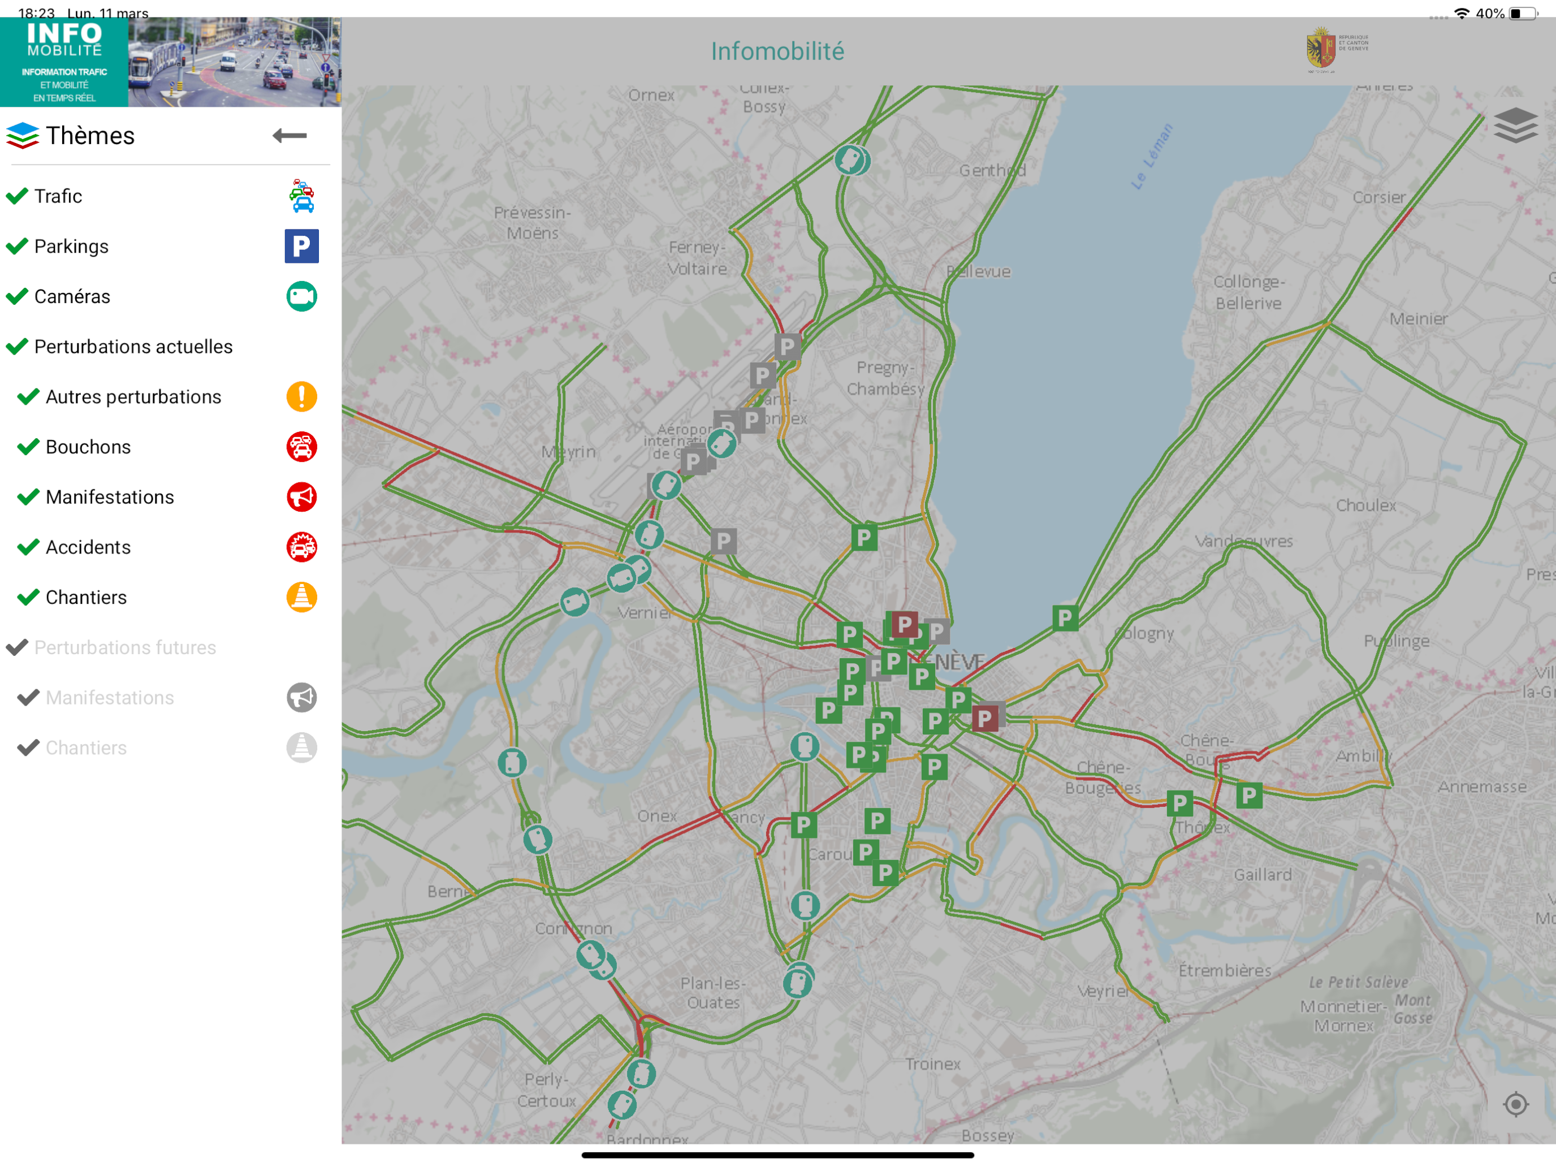The height and width of the screenshot is (1167, 1556).
Task: Click the orange cone Chantiers icon
Action: (302, 597)
